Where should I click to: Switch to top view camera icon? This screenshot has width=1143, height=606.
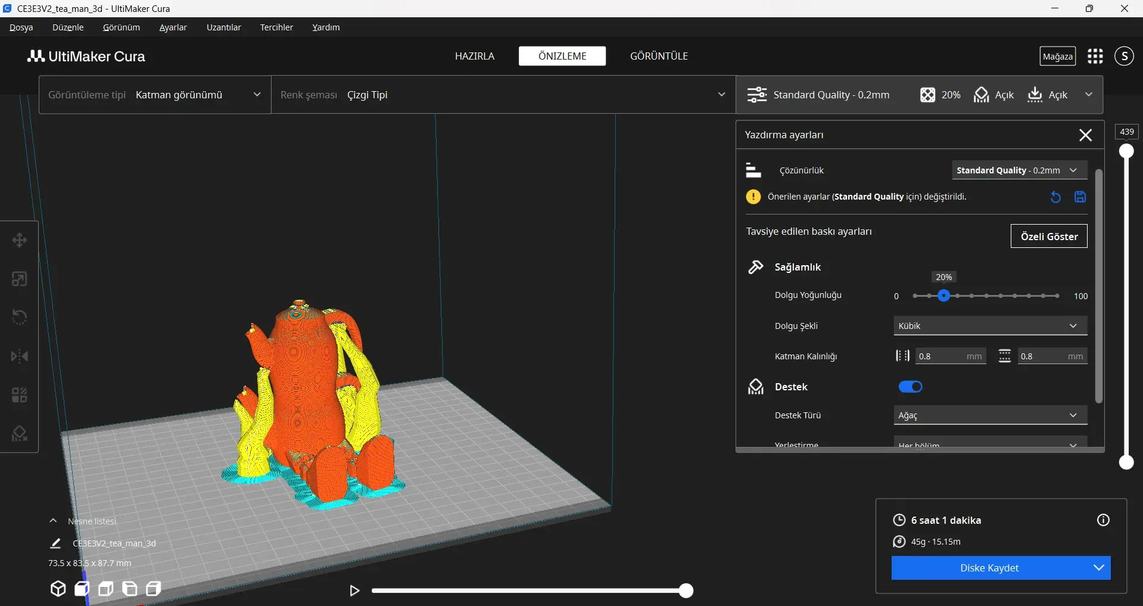tap(105, 589)
